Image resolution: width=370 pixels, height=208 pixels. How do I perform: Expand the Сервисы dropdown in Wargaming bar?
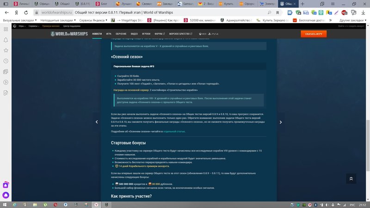pos(34,26)
